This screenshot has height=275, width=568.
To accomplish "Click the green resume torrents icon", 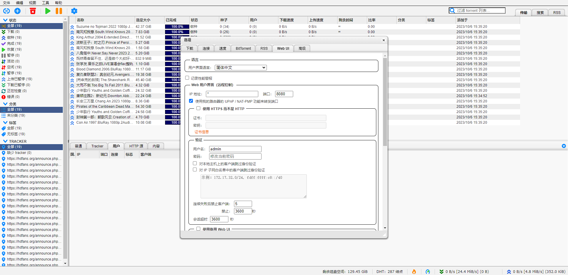I will 48,11.
